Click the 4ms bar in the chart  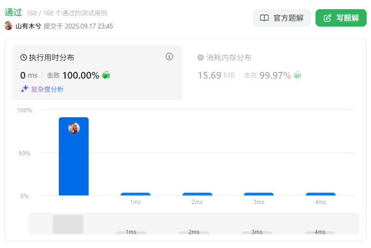[321, 194]
